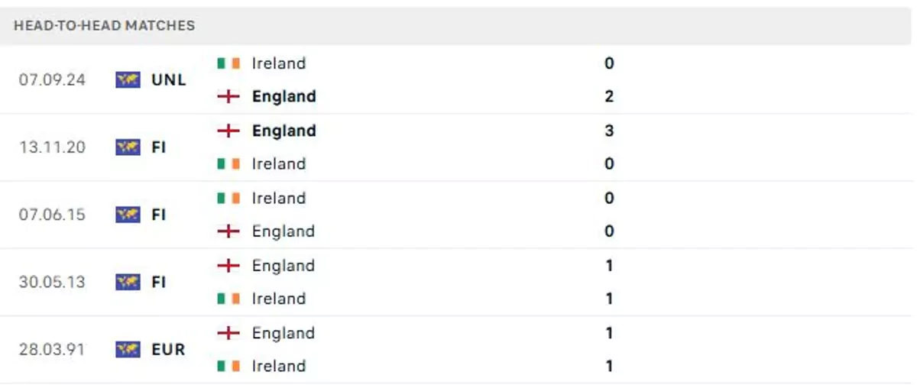917x388 pixels.
Task: Select England team name in 07.09.24 match
Action: click(x=284, y=96)
